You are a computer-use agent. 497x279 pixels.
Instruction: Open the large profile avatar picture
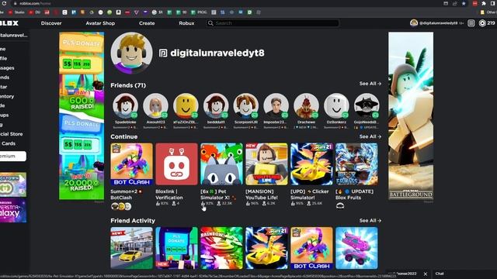[x=131, y=53]
